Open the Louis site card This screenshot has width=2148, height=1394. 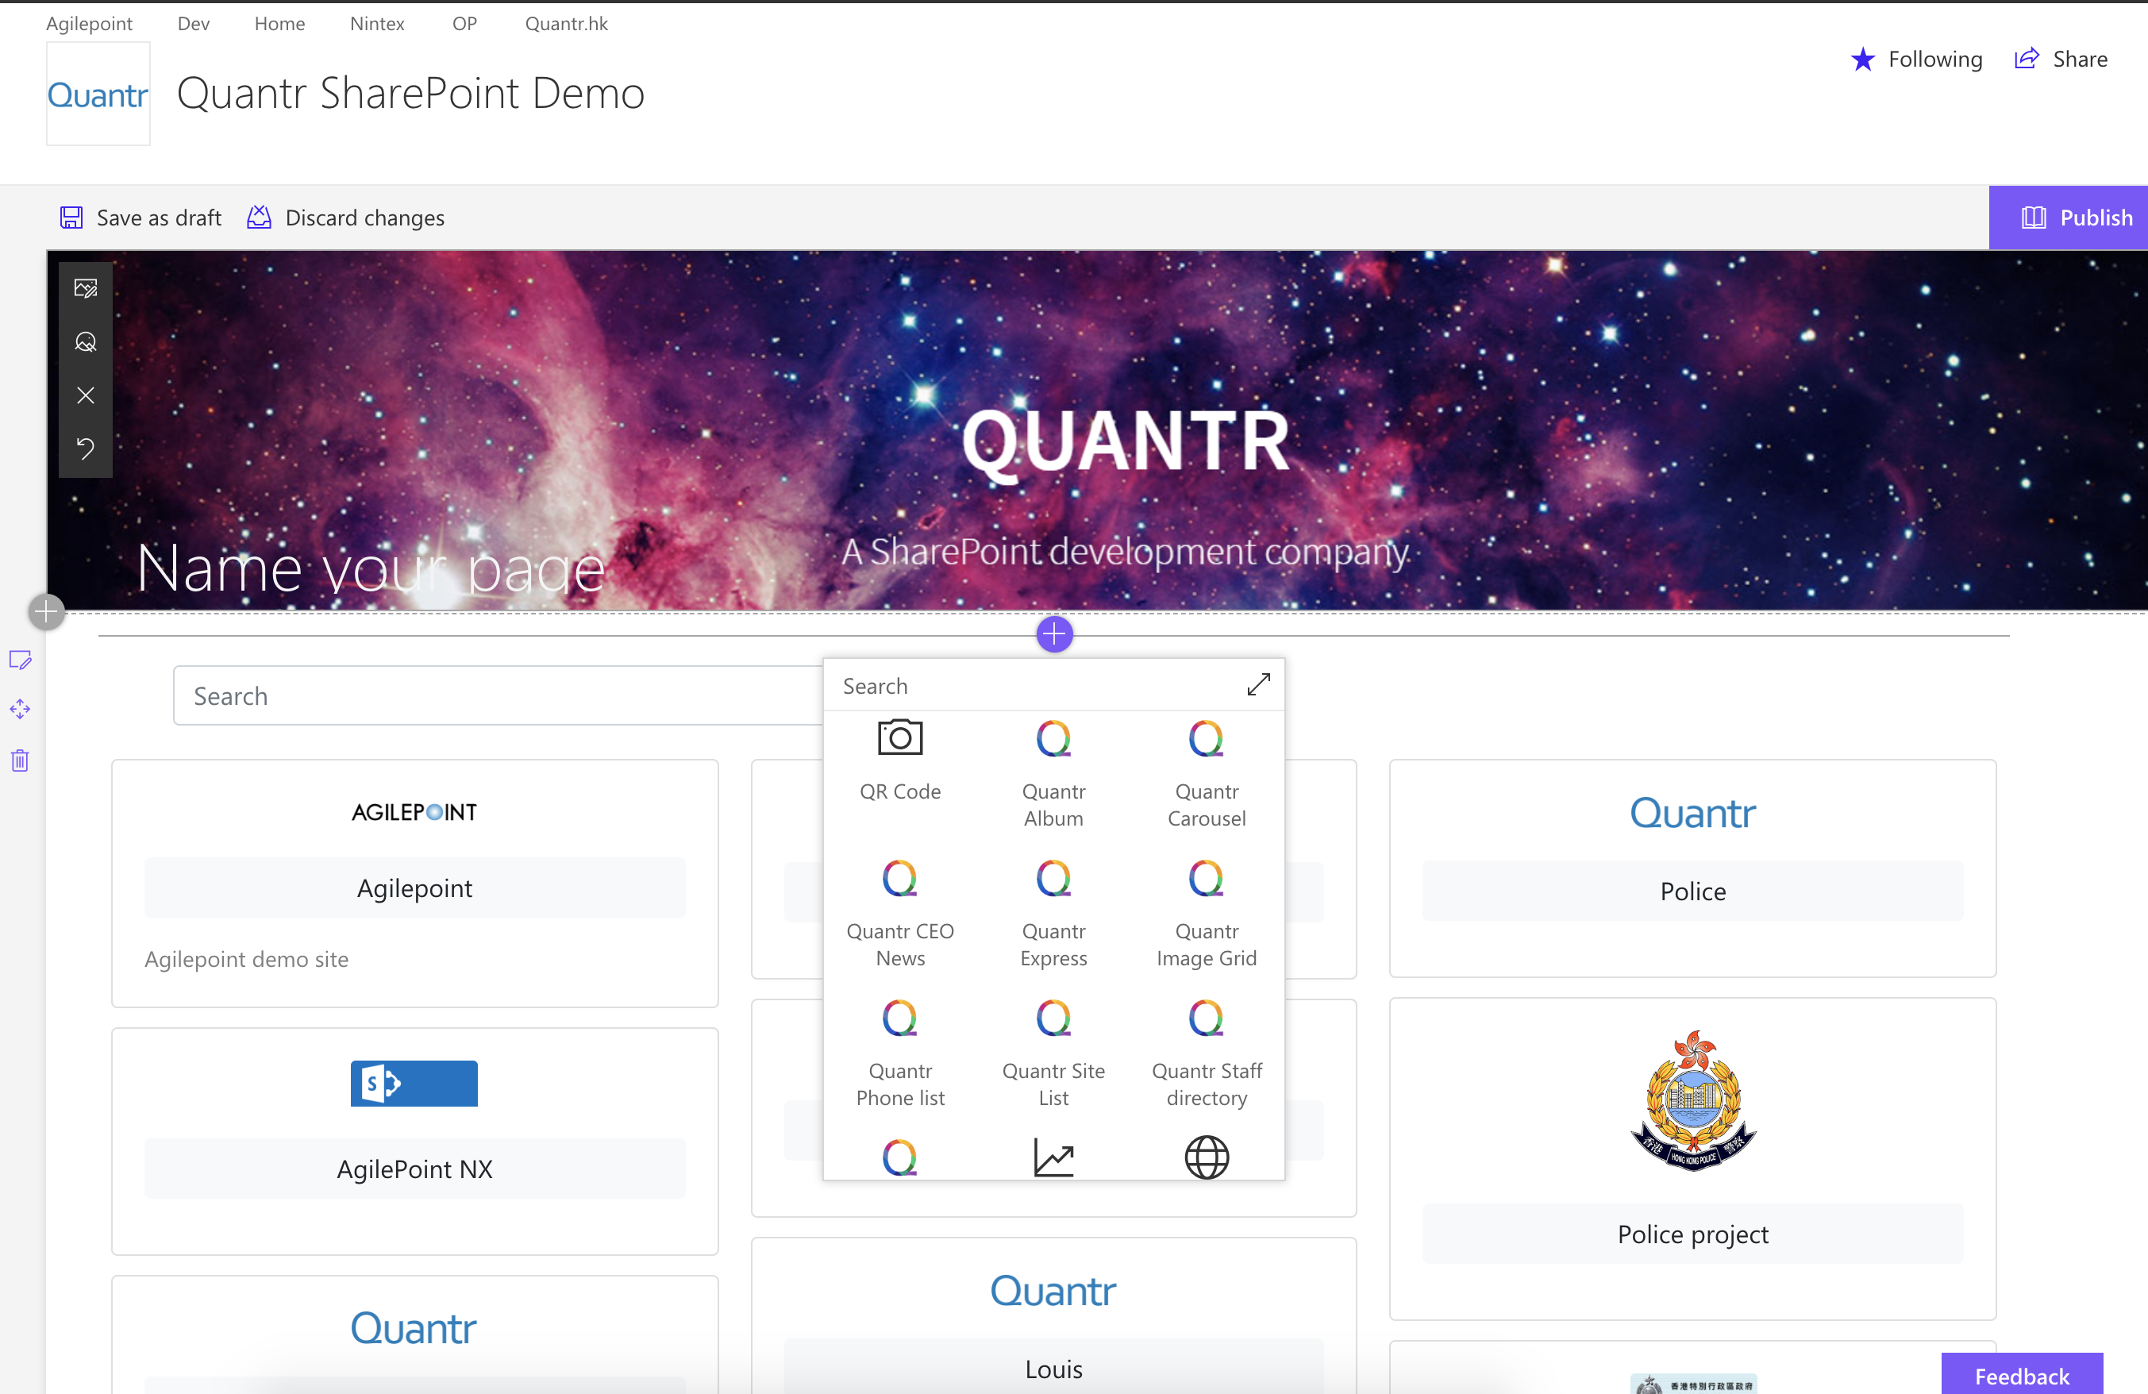(1053, 1369)
